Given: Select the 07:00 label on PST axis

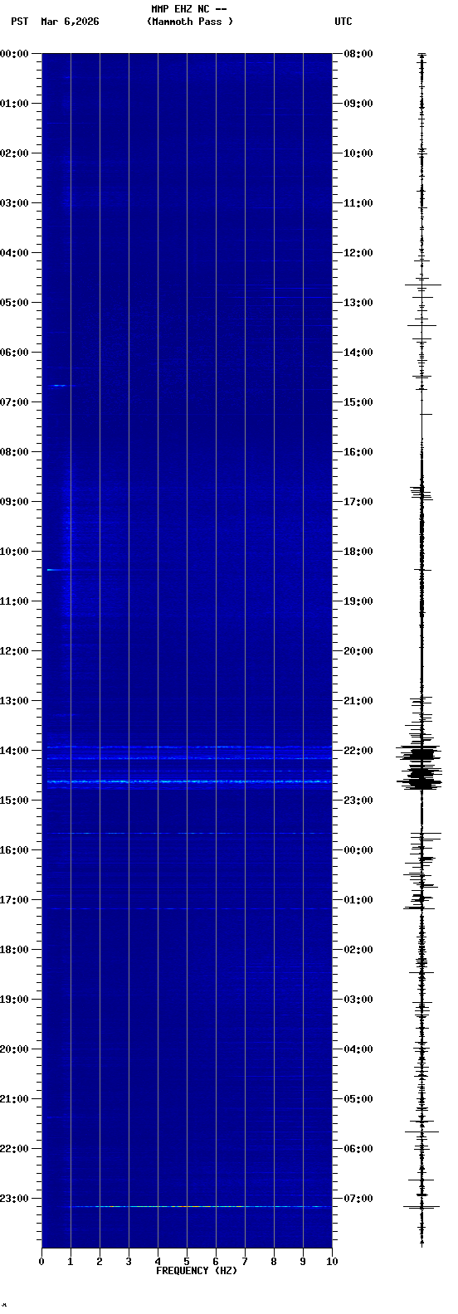Looking at the screenshot, I should coord(14,402).
